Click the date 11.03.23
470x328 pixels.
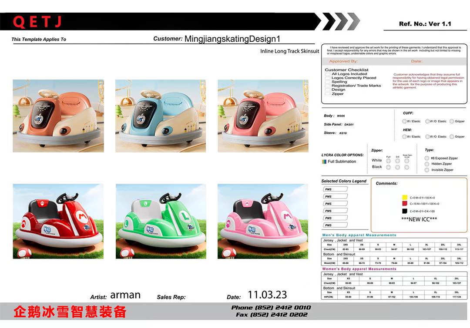click(267, 295)
